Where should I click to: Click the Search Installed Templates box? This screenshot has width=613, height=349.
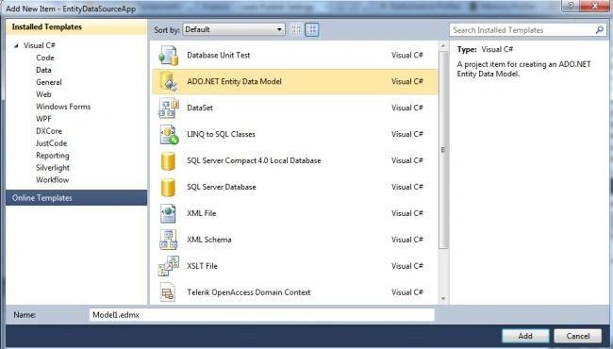point(528,29)
